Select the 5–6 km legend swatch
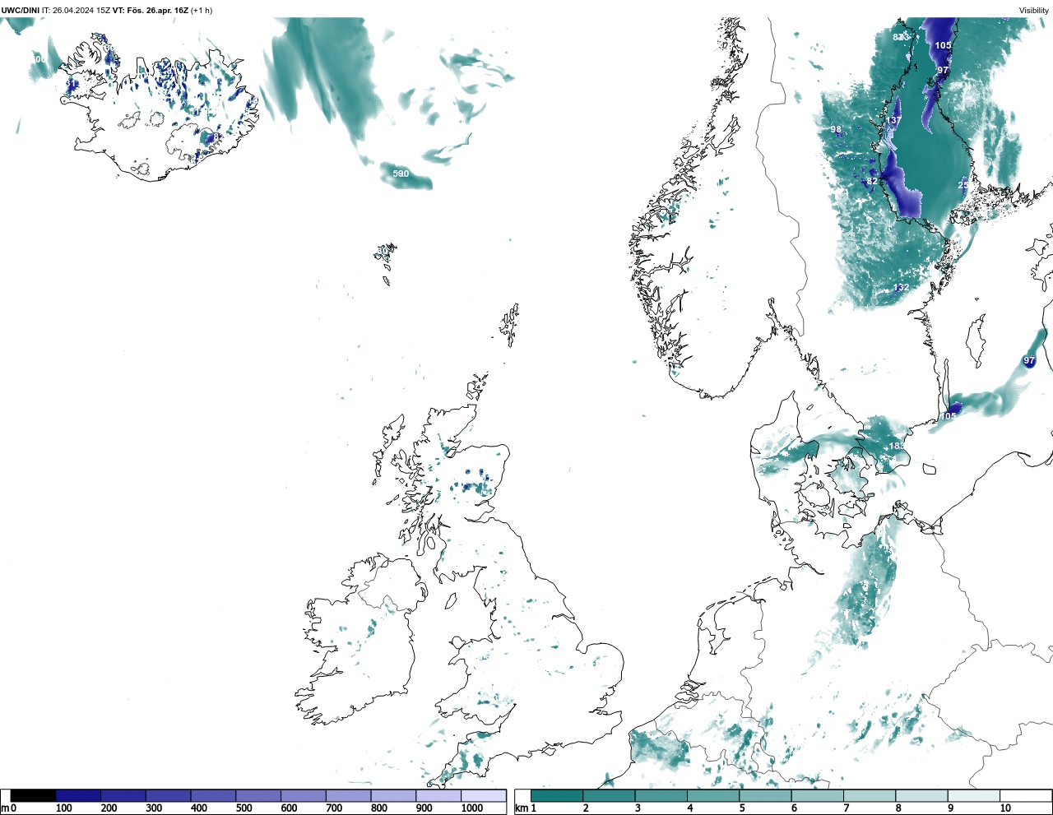This screenshot has width=1053, height=815. click(x=765, y=795)
